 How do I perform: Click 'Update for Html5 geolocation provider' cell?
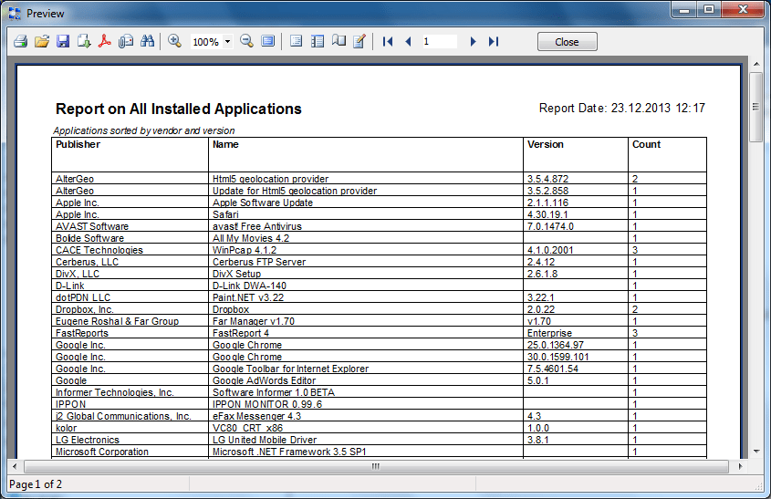[x=366, y=191]
